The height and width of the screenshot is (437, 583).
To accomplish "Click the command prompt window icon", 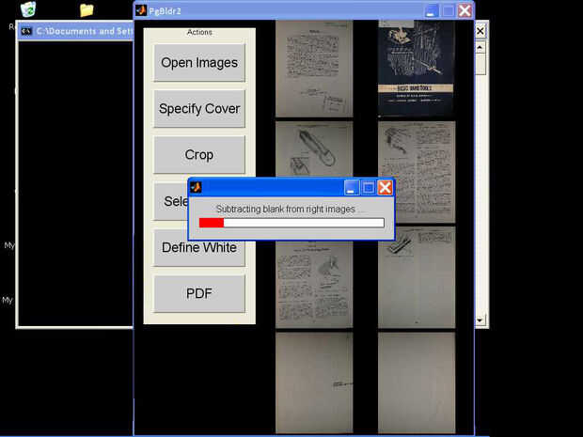I will (26, 31).
